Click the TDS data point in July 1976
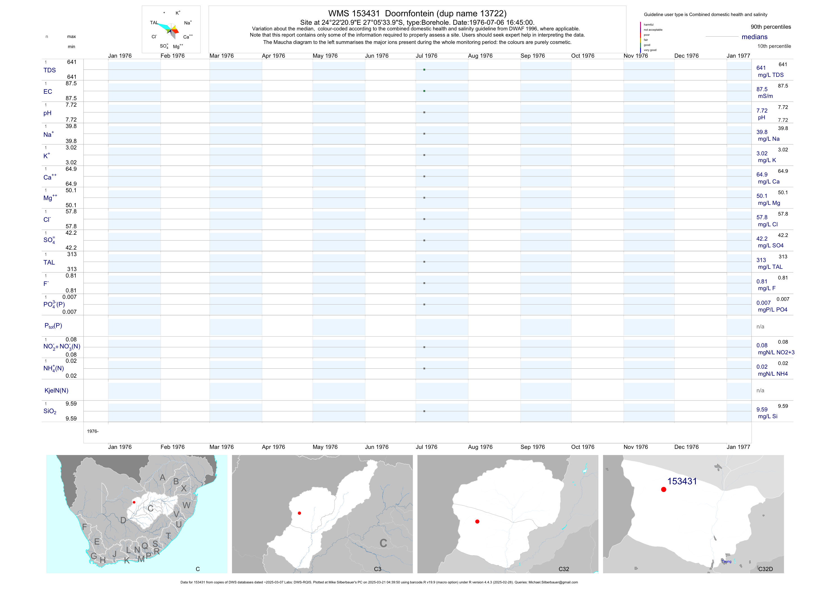 tap(424, 70)
